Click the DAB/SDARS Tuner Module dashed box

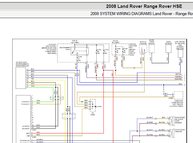[x=179, y=95]
